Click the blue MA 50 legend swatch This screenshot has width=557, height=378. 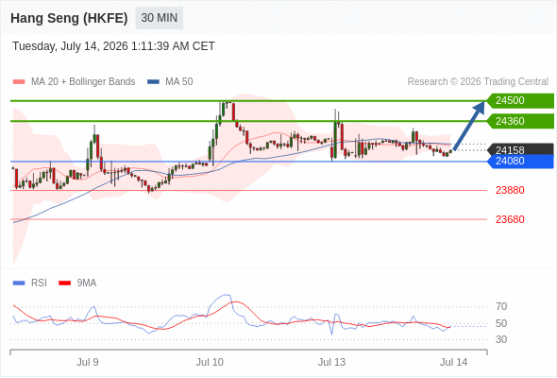click(153, 82)
